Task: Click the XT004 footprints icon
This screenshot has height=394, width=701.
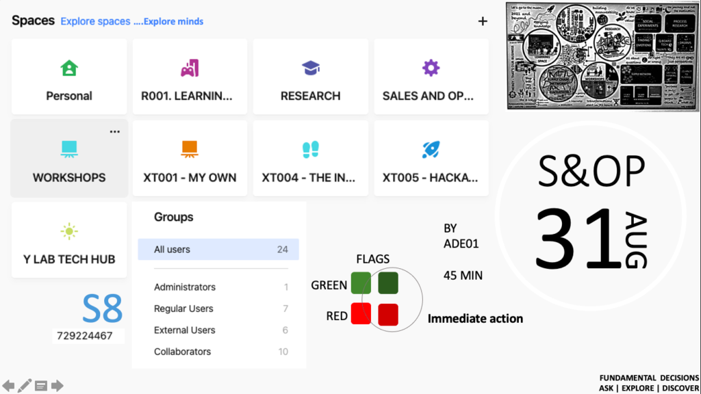Action: (x=311, y=149)
